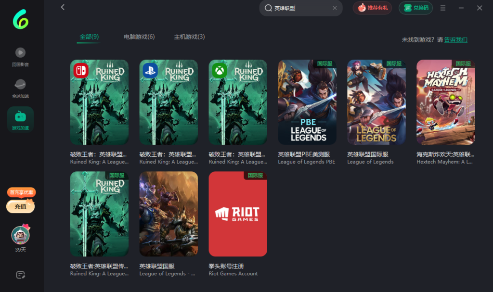Clear the search text with the X icon
The image size is (493, 292).
(335, 8)
